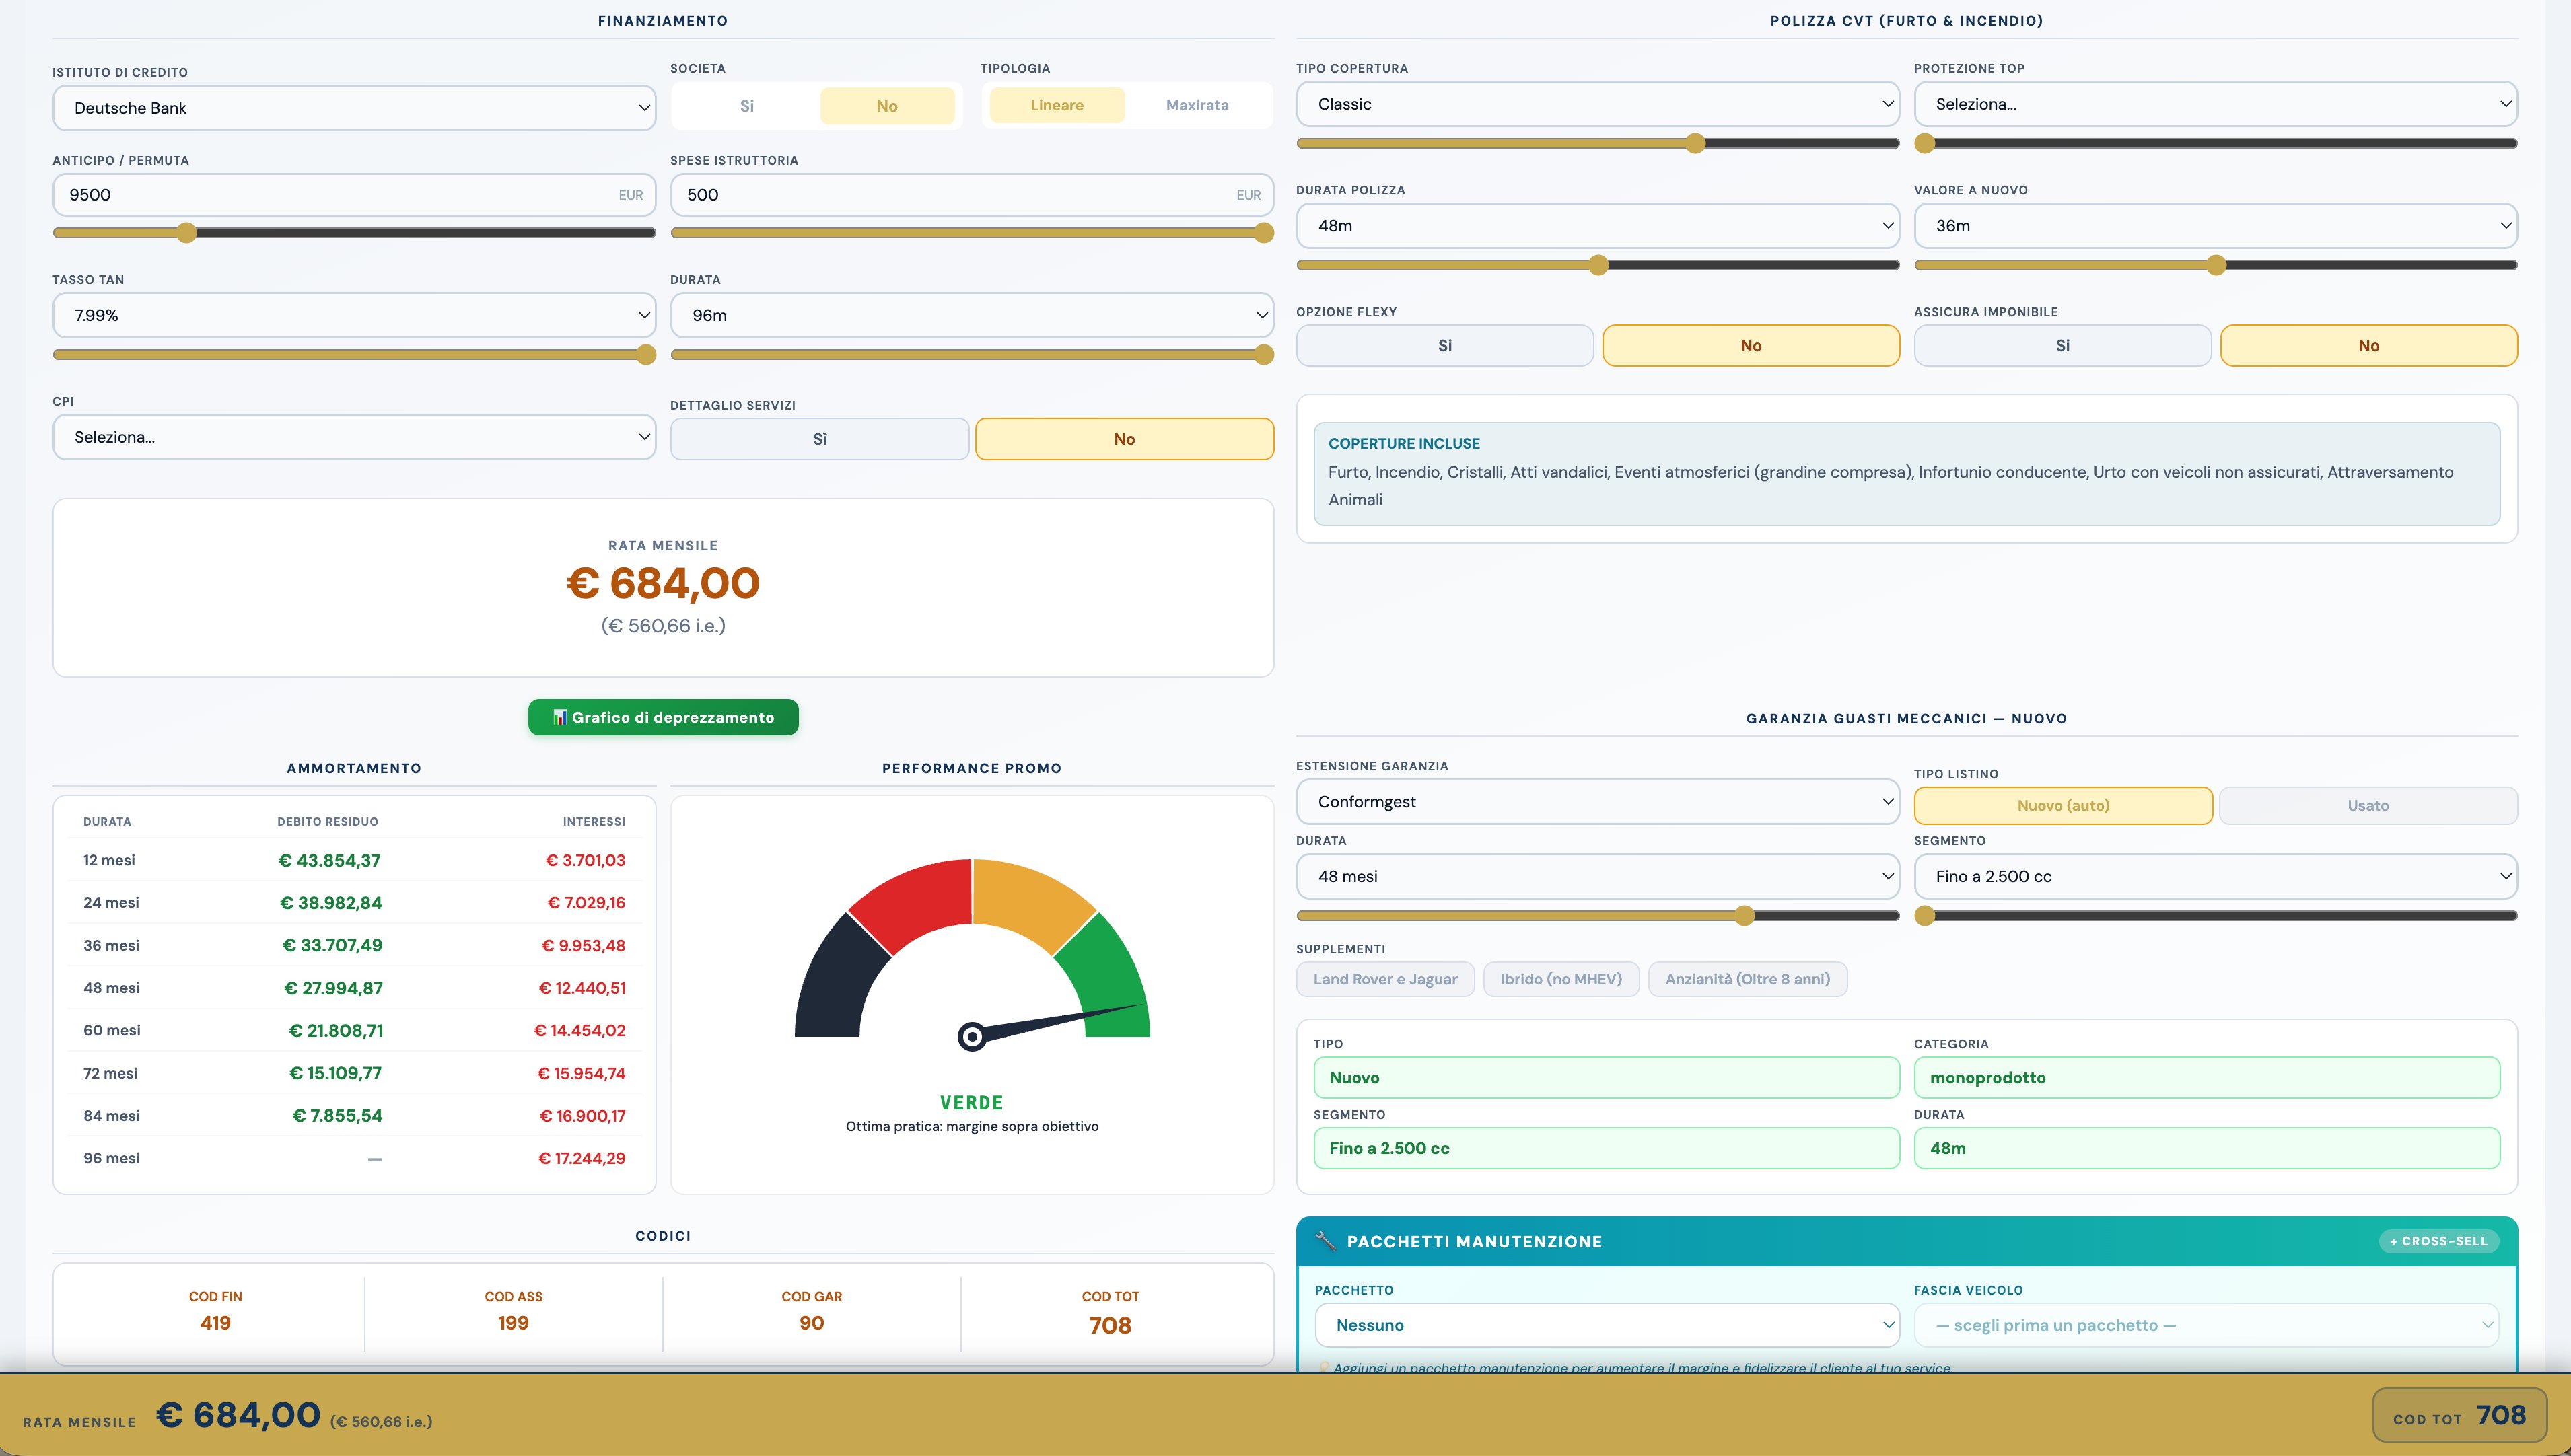Click into the Spese Istruttoria input field
Viewport: 2571px width, 1456px height.
pyautogui.click(x=971, y=195)
